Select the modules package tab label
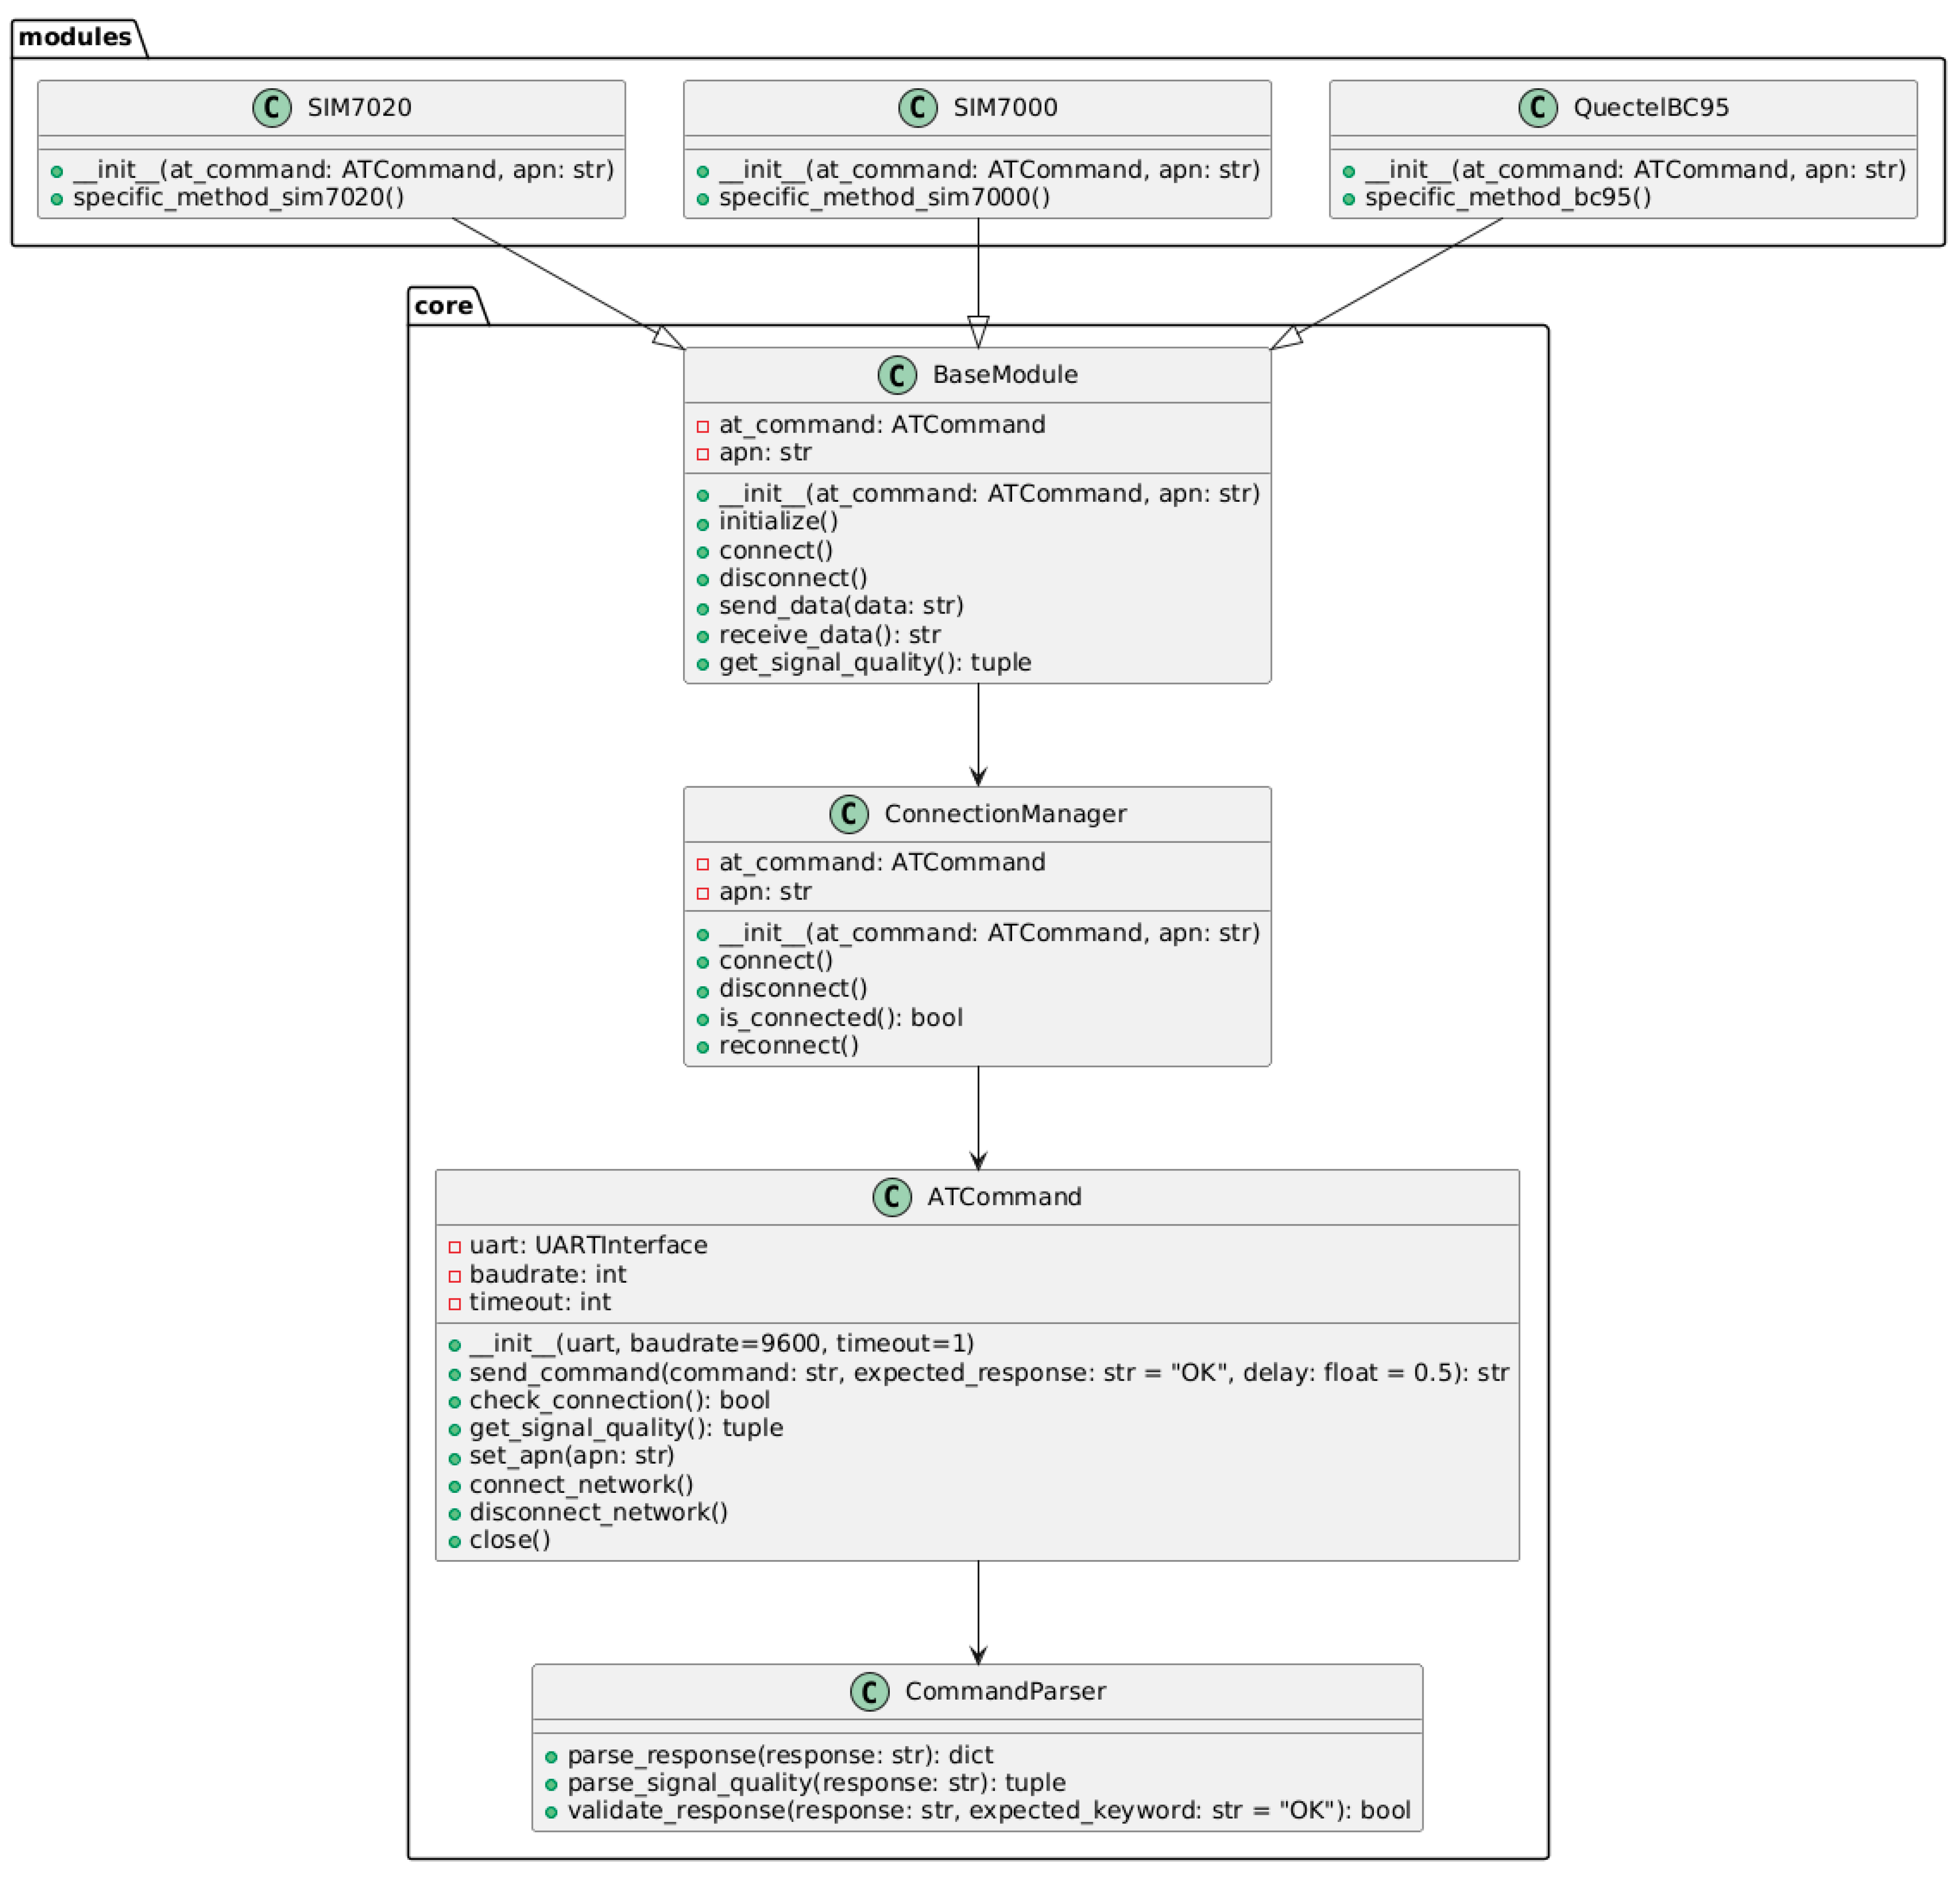This screenshot has width=1960, height=1879. pyautogui.click(x=75, y=37)
